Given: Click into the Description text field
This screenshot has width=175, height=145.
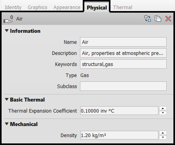Looking at the screenshot, I should [x=123, y=53].
